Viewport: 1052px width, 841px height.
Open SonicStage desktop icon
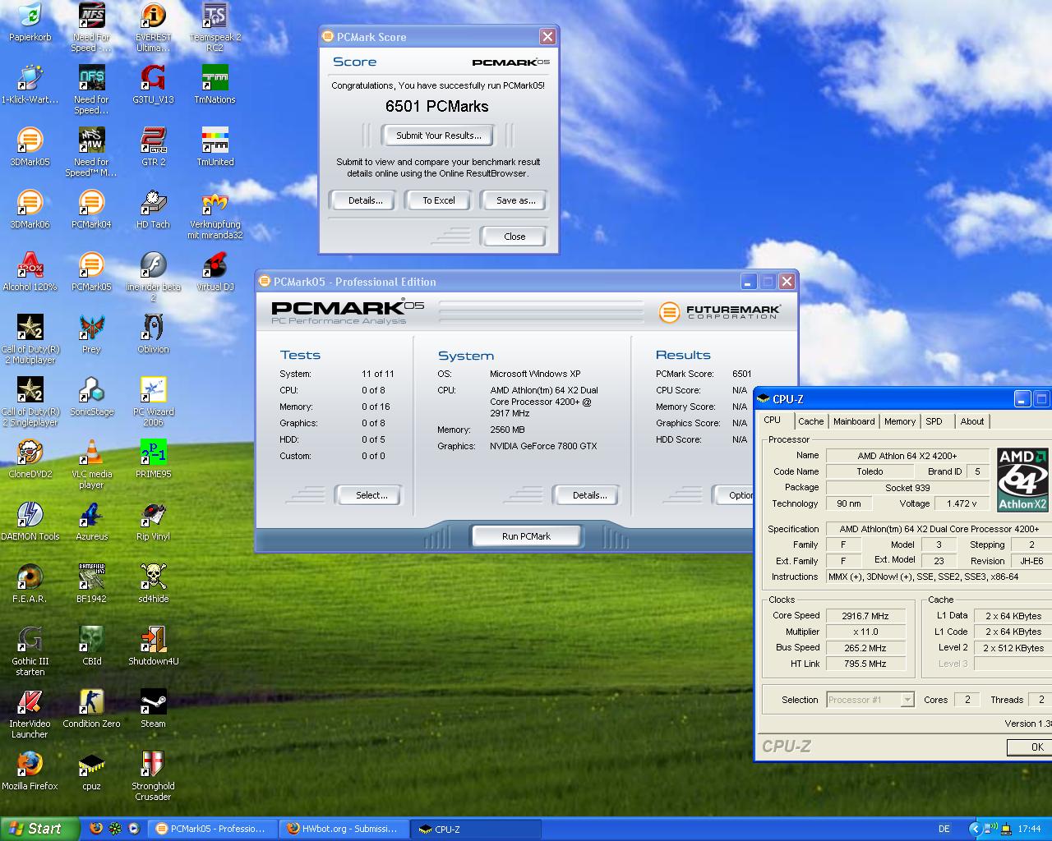click(91, 396)
